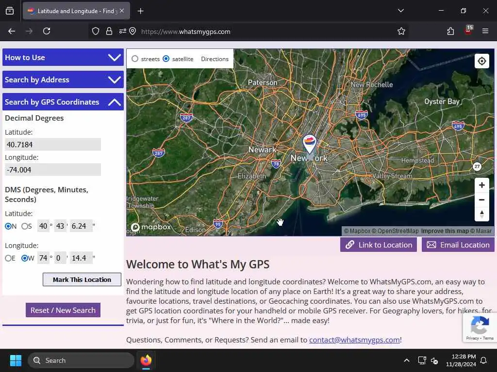Choose E longitude hemisphere radio

[x=8, y=258]
